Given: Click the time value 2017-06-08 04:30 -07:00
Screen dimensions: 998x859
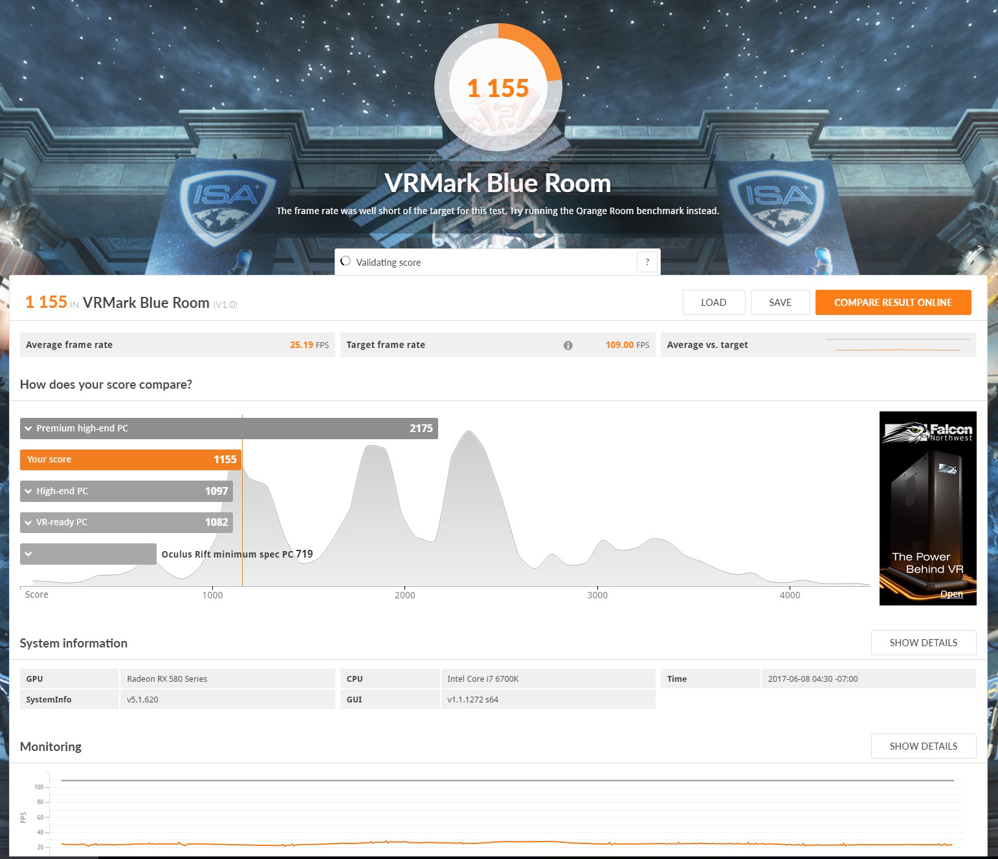Looking at the screenshot, I should coord(813,679).
